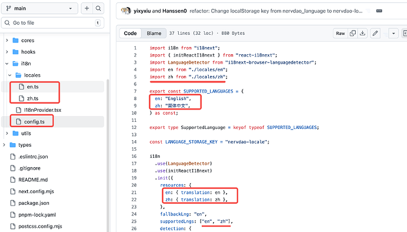Screen dimensions: 407x232
Task: Click line number 16
Action: click(134, 156)
